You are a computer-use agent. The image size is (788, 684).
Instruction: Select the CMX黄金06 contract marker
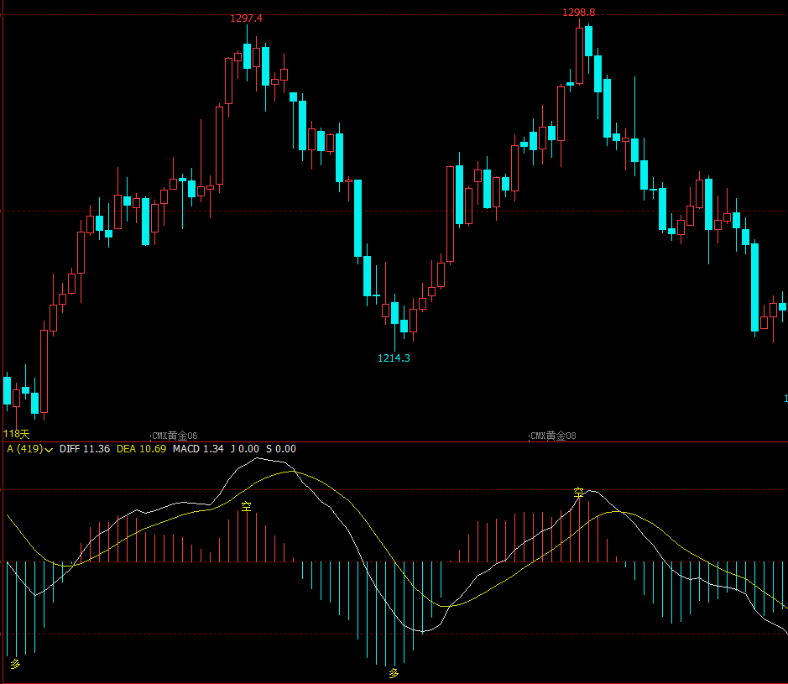pos(175,436)
